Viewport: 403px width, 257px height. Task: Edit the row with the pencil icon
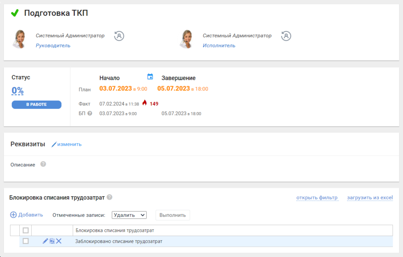[45, 241]
